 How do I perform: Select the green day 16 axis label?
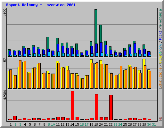pos(82,124)
